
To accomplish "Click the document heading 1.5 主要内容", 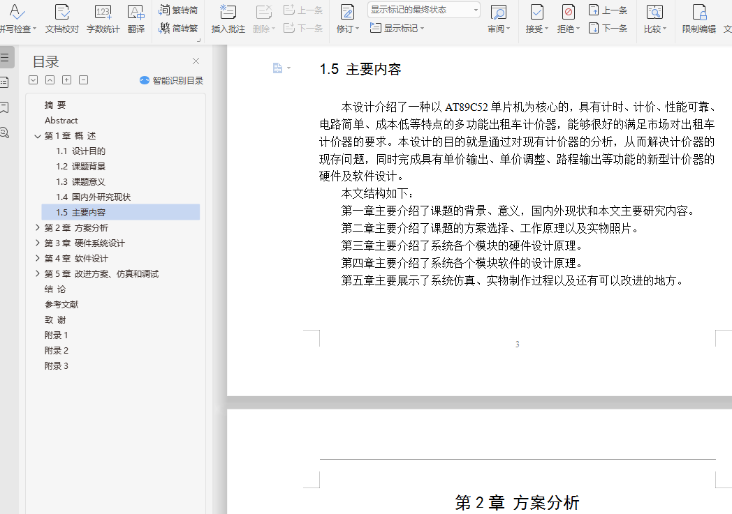I will click(x=360, y=70).
